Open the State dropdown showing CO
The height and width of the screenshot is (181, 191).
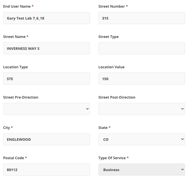tap(142, 139)
